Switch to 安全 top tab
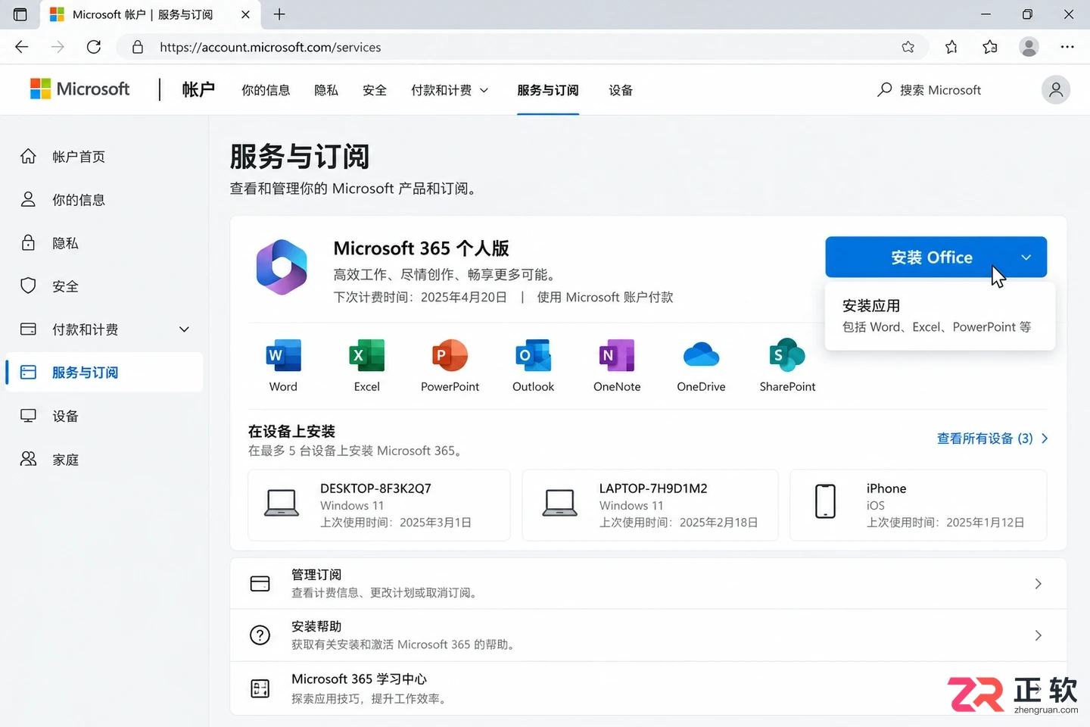 pos(375,90)
